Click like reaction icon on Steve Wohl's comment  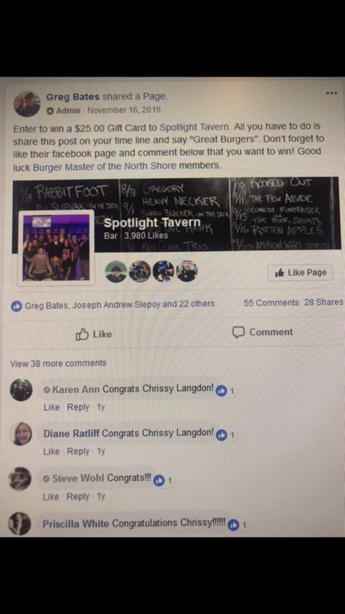pos(159,480)
